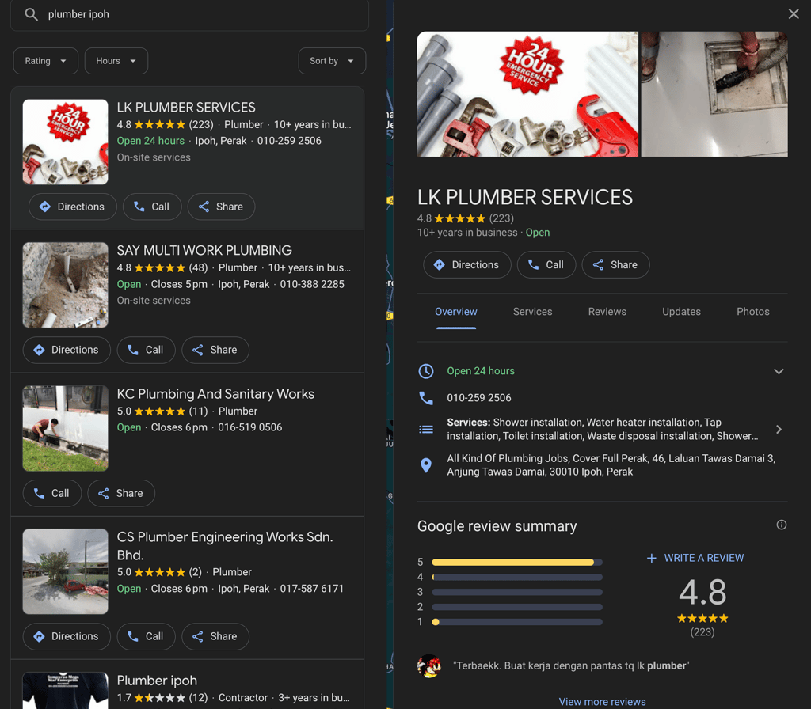Click Directions for CS Plumber Engineering Works

tap(67, 636)
